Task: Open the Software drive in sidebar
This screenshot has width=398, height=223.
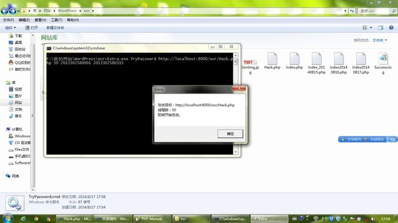Action: click(20, 163)
